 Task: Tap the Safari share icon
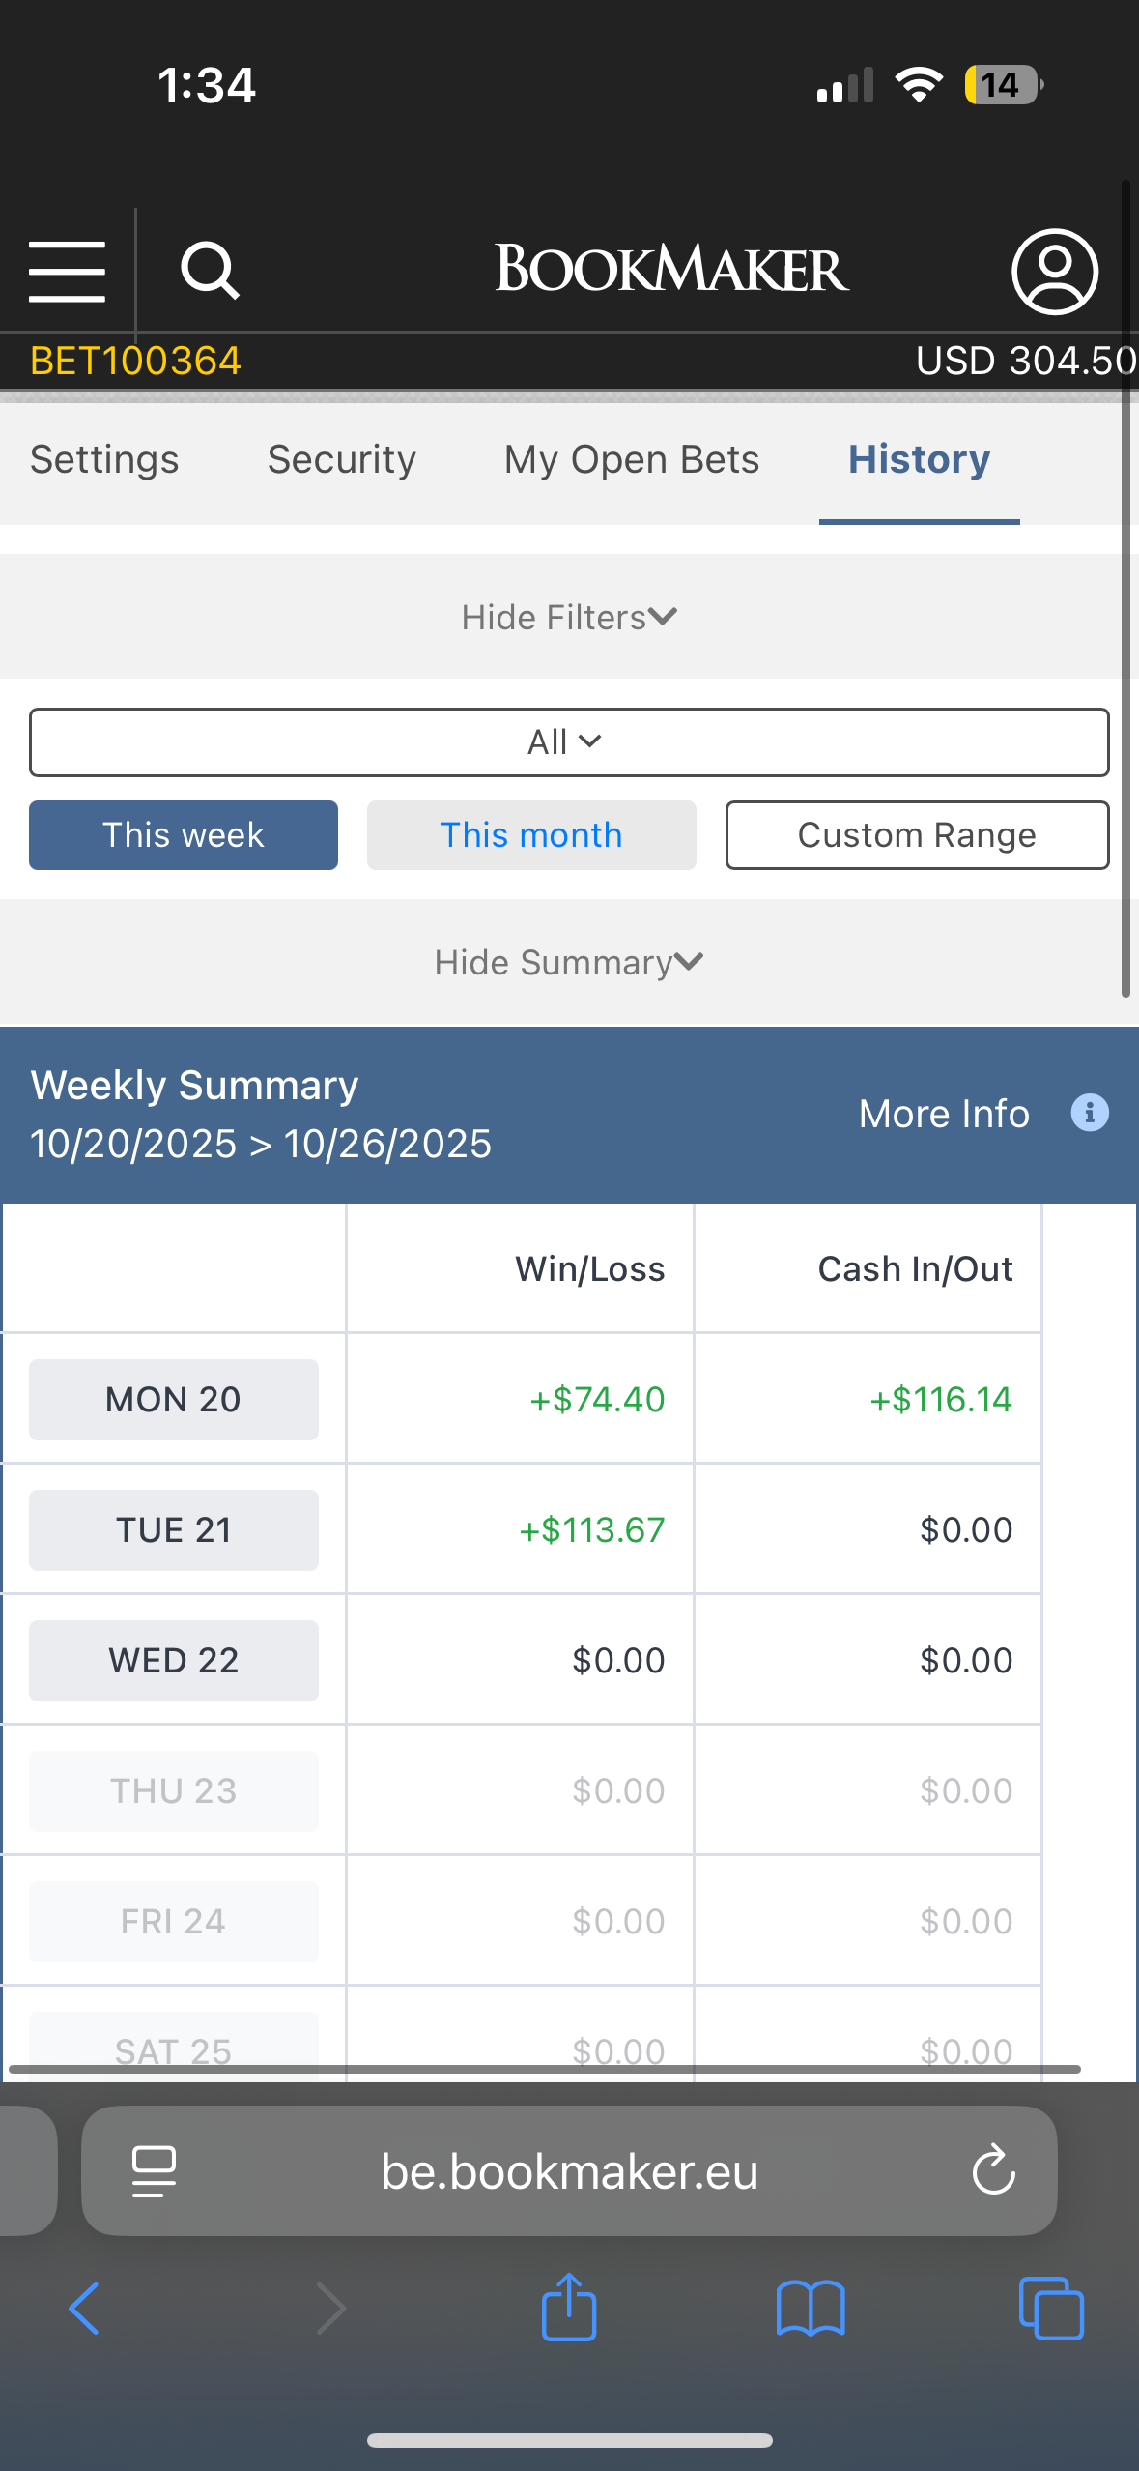[x=569, y=2308]
